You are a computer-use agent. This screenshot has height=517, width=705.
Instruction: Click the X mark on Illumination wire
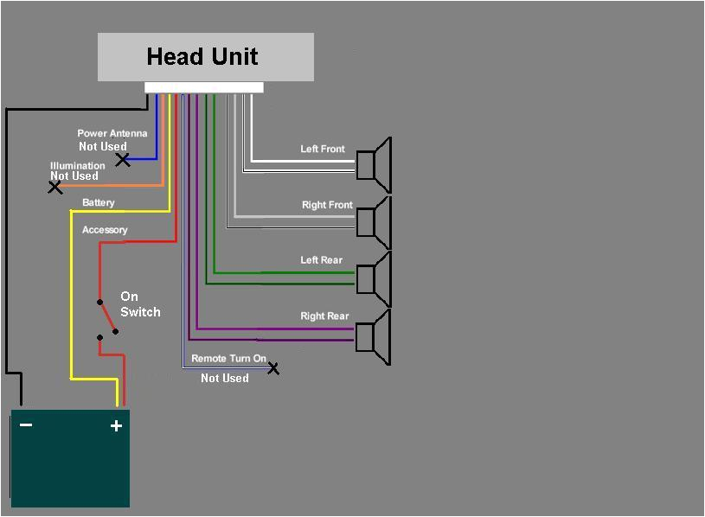[x=55, y=187]
